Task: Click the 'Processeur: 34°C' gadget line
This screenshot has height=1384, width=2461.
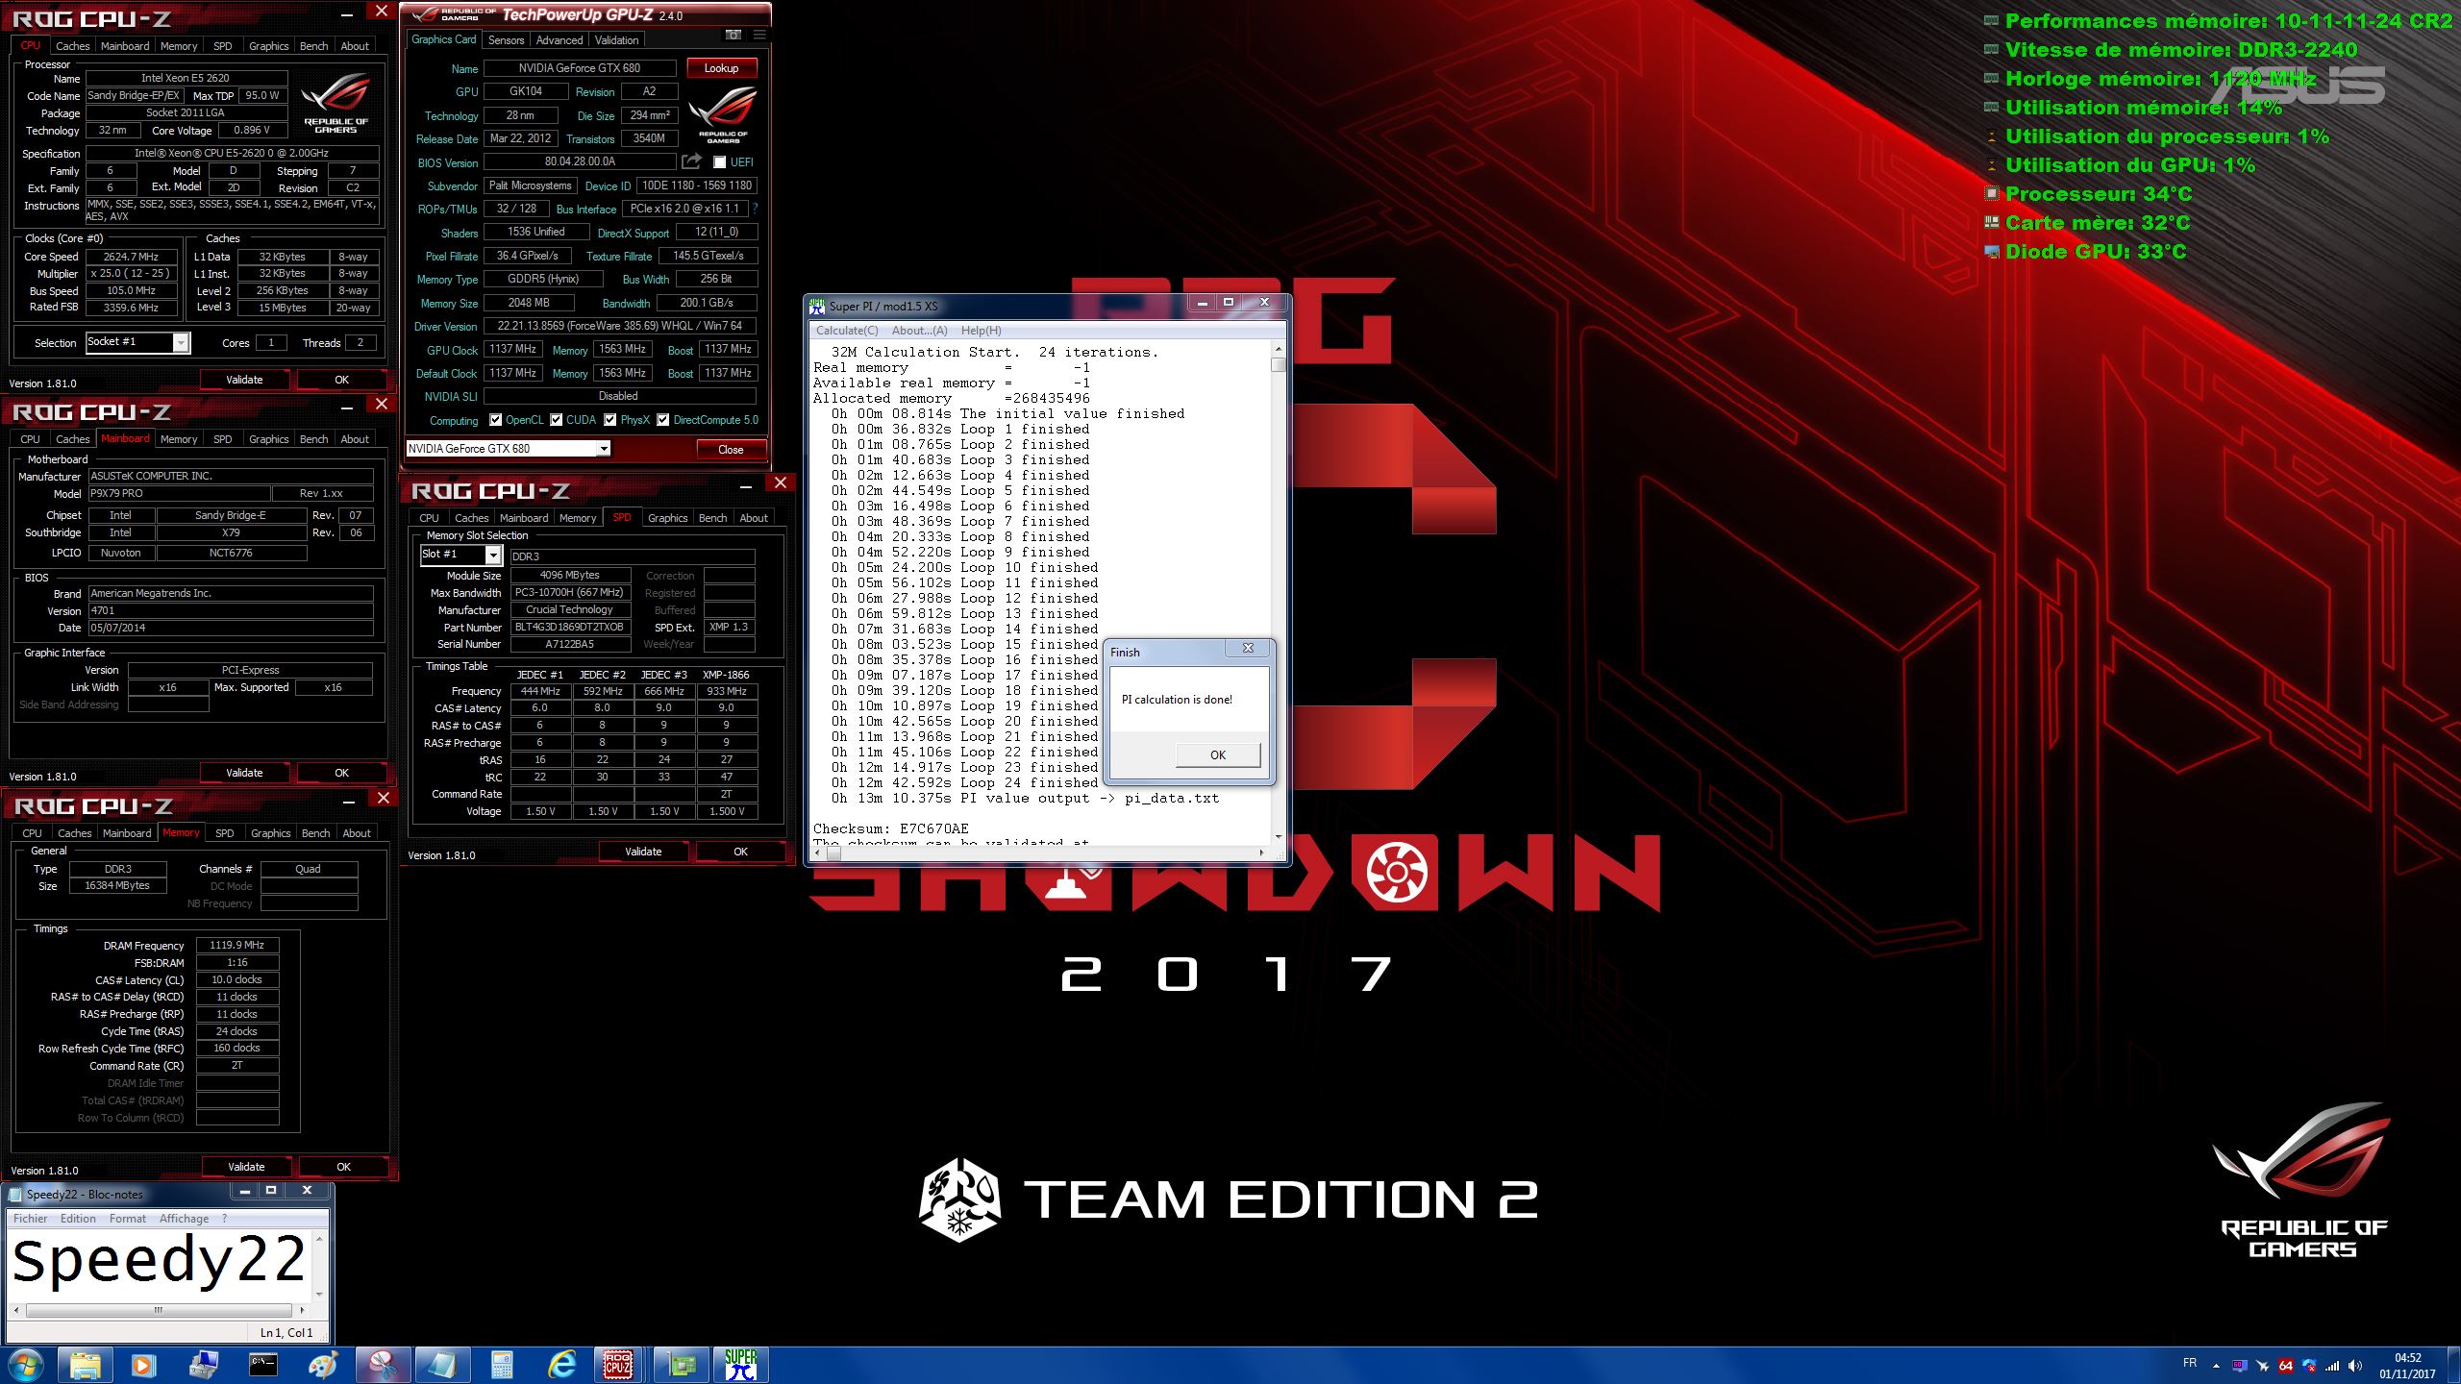Action: coord(2099,194)
